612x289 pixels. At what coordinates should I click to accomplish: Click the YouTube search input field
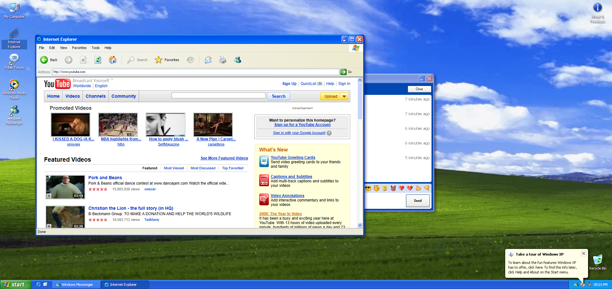(218, 95)
